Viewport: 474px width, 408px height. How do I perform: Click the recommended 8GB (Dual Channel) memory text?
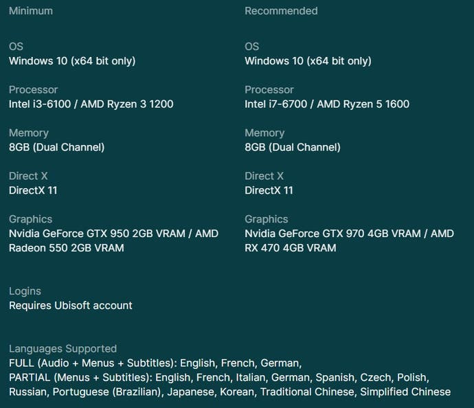[293, 147]
